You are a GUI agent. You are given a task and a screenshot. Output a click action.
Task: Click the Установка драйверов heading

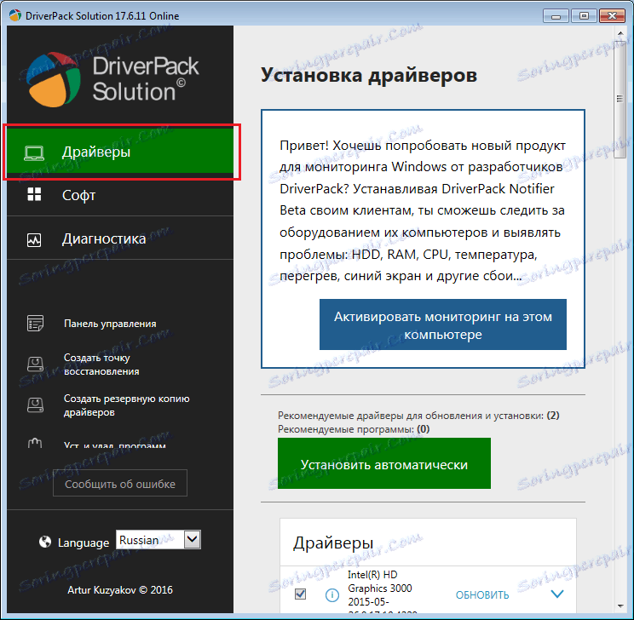(x=369, y=75)
